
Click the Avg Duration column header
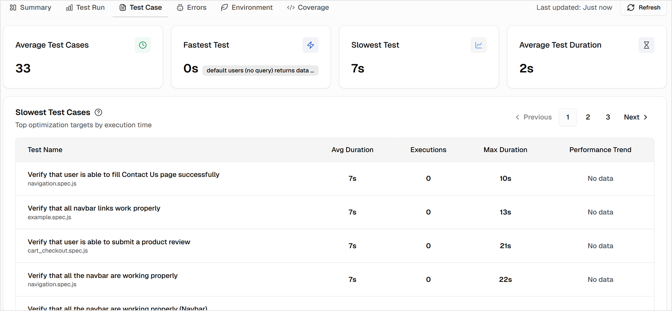(352, 150)
